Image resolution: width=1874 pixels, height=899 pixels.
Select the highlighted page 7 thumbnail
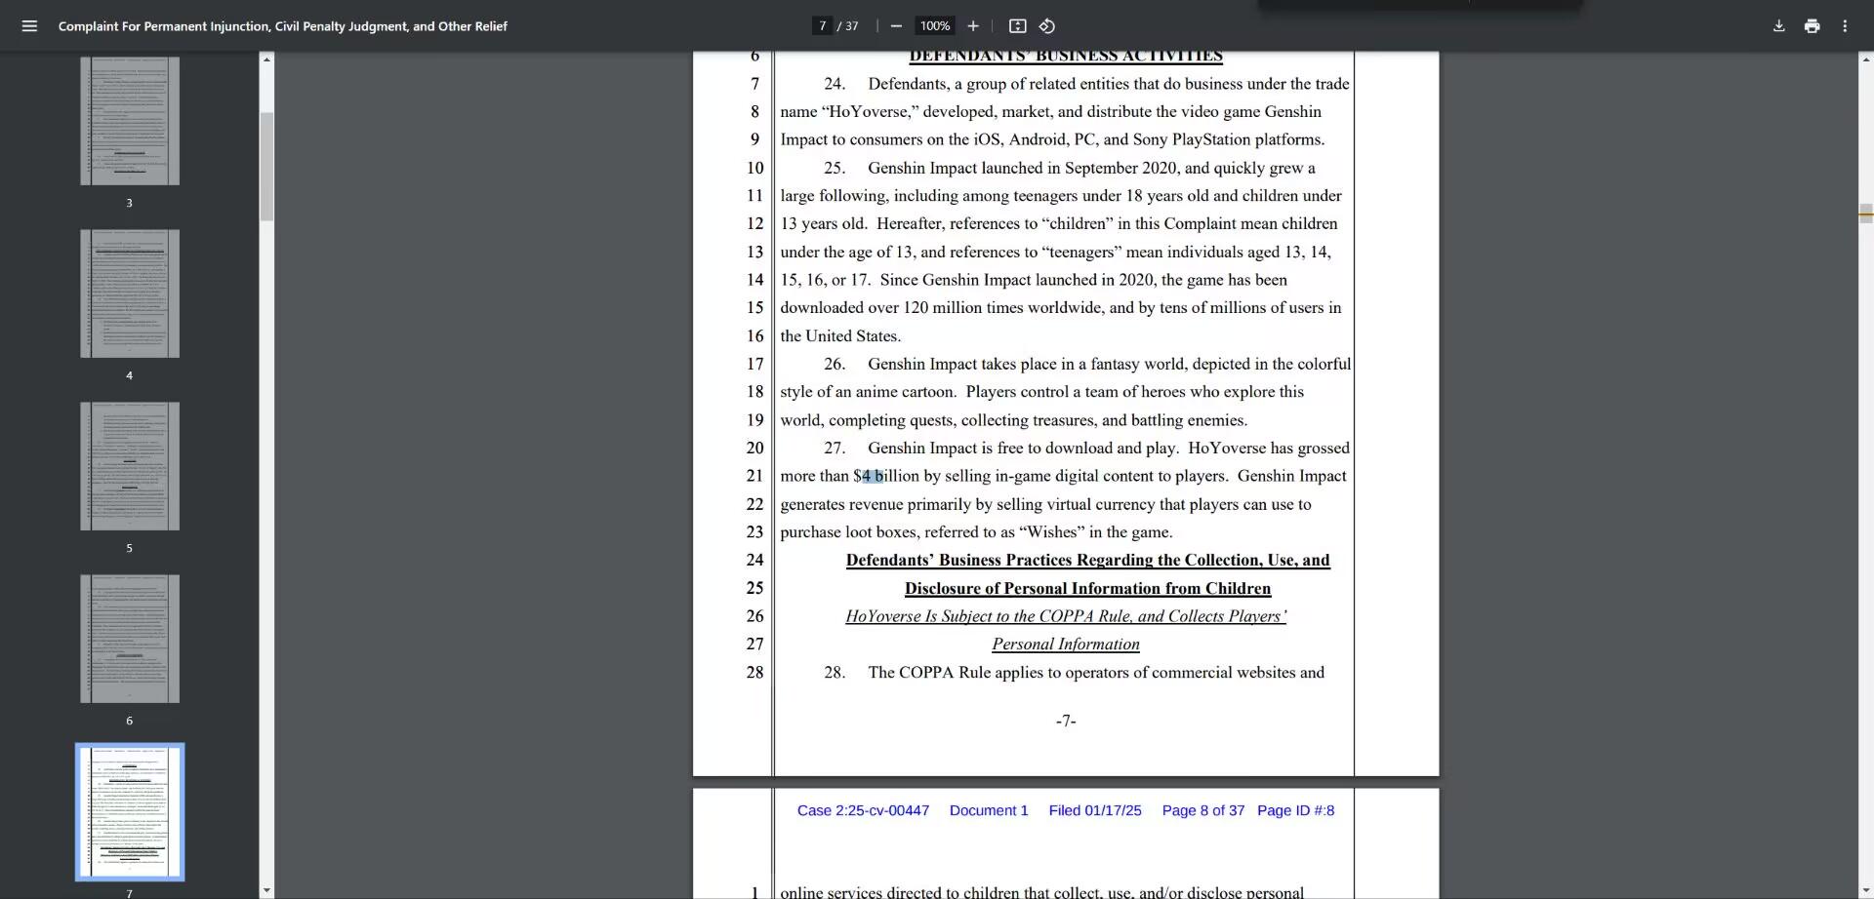click(130, 812)
